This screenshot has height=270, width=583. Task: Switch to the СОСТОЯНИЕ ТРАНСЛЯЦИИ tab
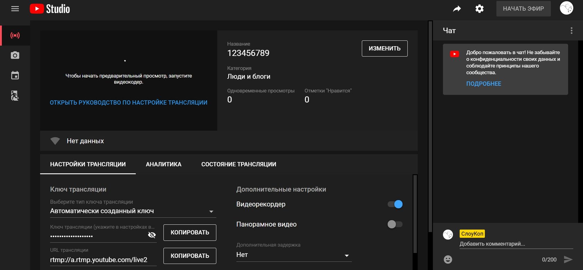[x=239, y=164]
